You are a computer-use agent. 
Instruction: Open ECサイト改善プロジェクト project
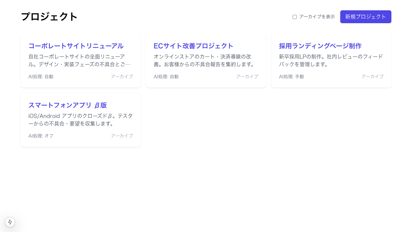coord(193,46)
